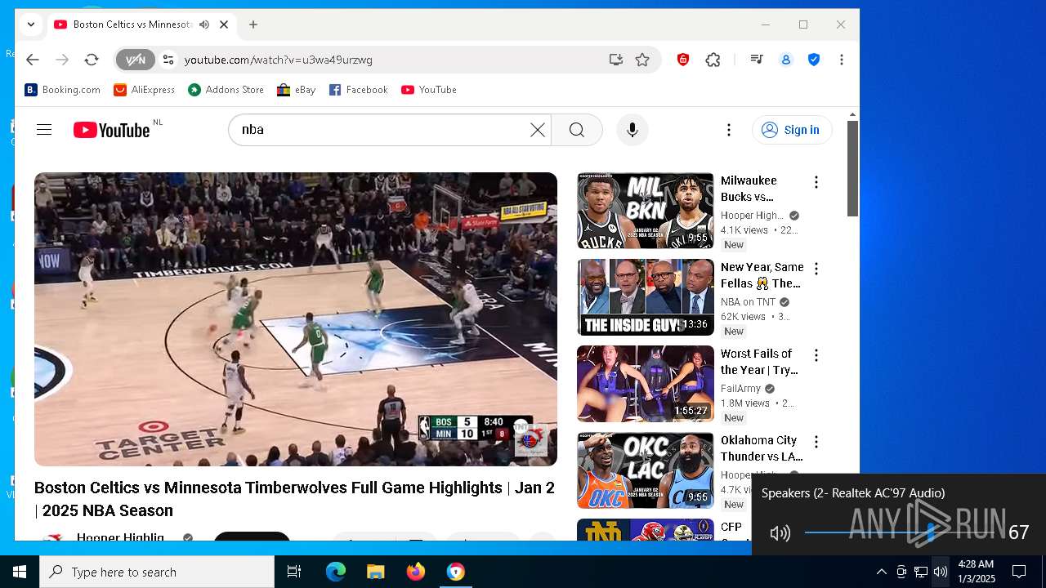The height and width of the screenshot is (588, 1046).
Task: Select the Boston Celtics vs Minnesota tab
Action: (x=132, y=24)
